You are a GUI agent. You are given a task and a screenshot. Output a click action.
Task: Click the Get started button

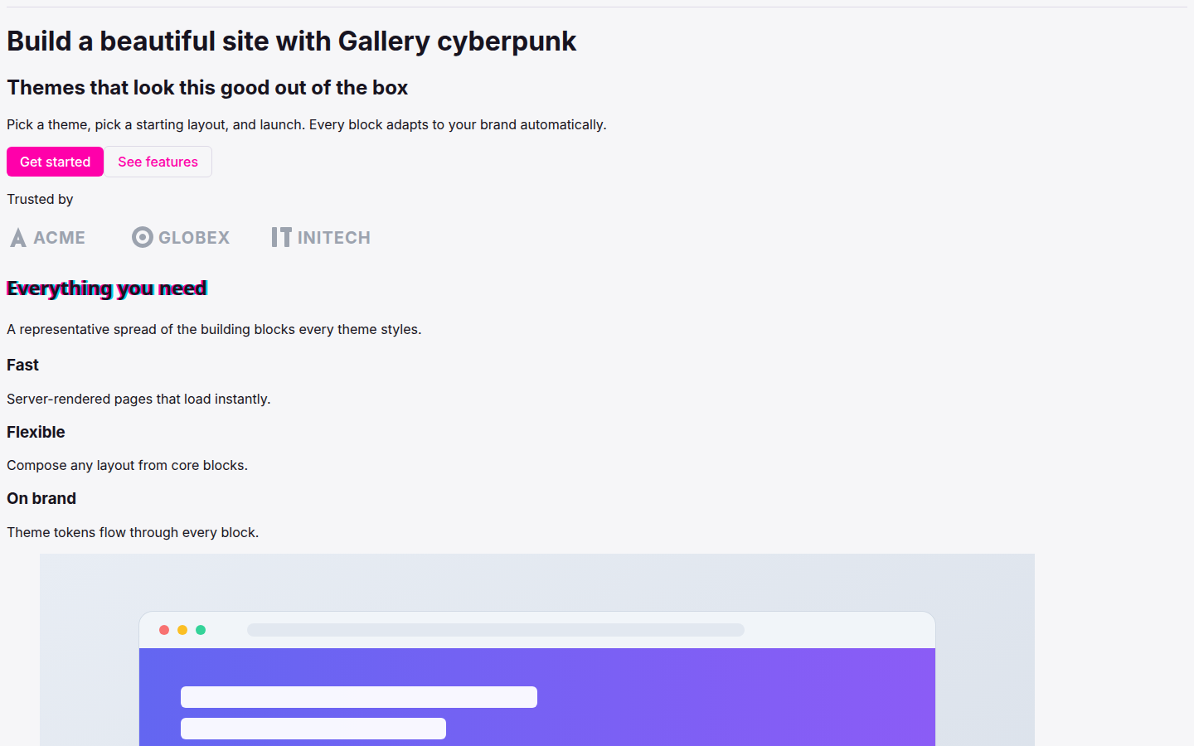tap(55, 162)
